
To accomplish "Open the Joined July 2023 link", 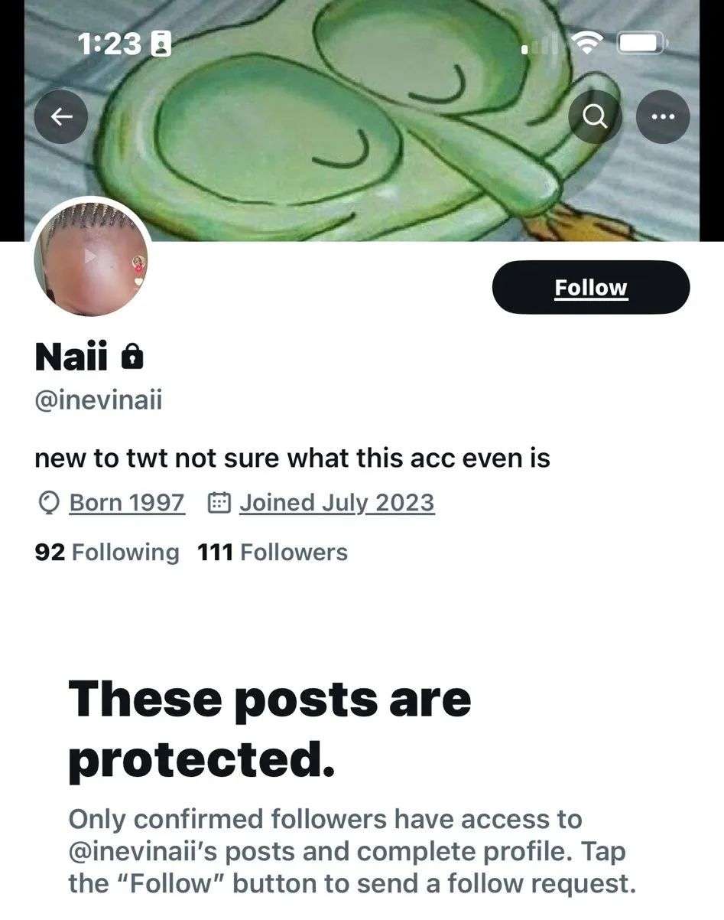I will [x=337, y=503].
